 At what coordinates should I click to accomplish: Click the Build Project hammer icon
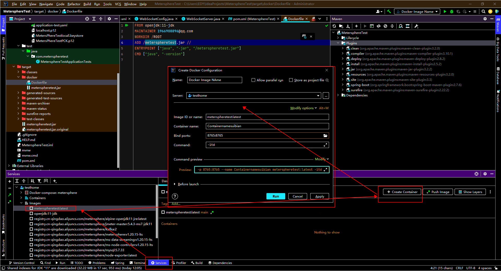point(389,11)
